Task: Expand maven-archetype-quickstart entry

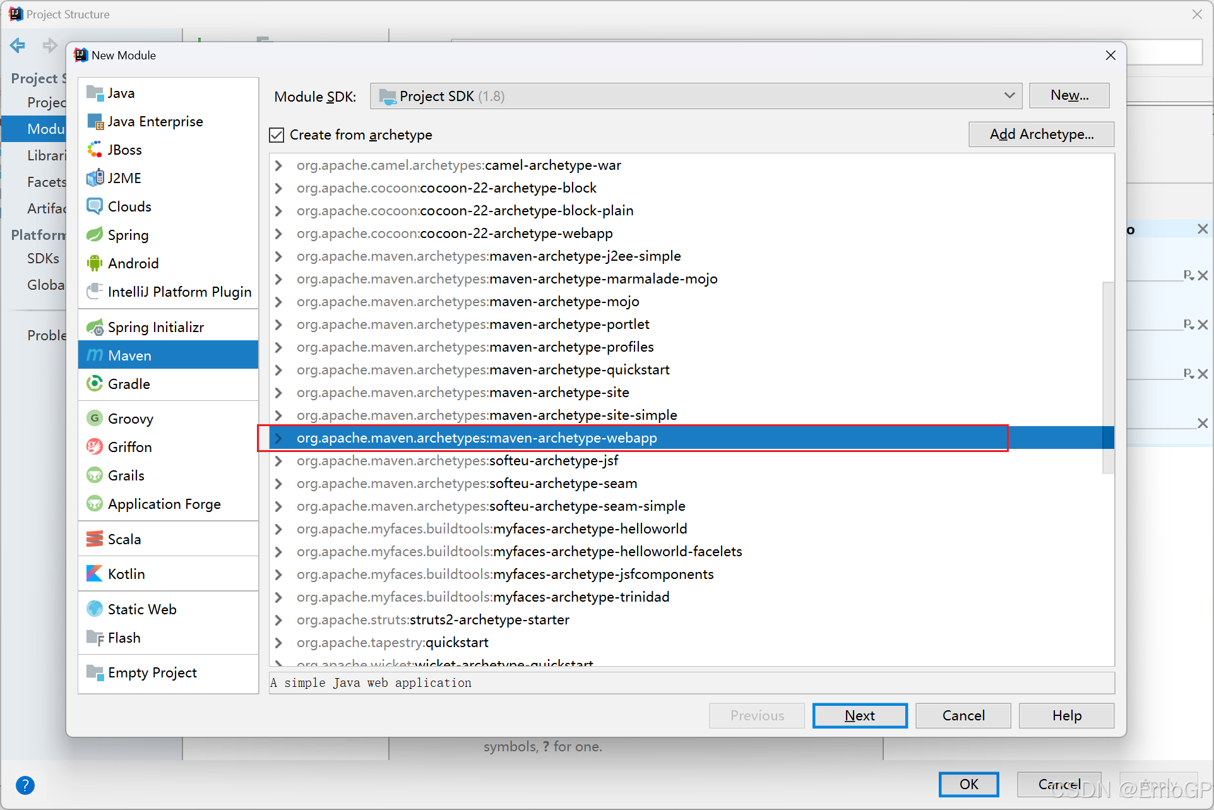Action: pyautogui.click(x=278, y=370)
